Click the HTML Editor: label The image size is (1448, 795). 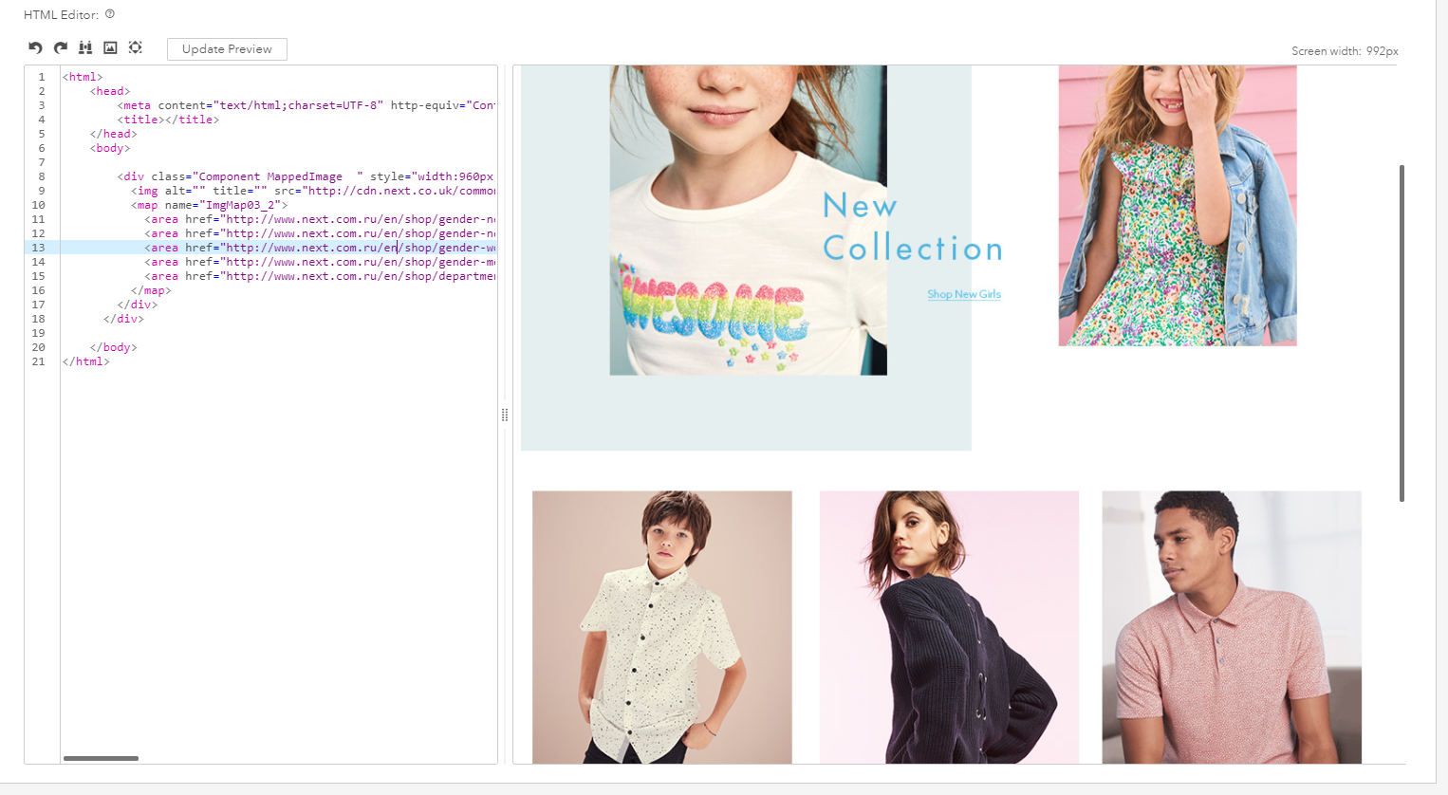pyautogui.click(x=61, y=14)
